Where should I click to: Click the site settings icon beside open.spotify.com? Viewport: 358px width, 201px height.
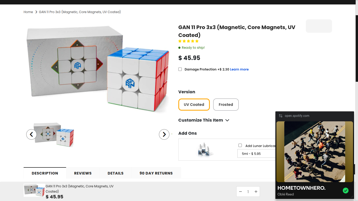coord(281,116)
